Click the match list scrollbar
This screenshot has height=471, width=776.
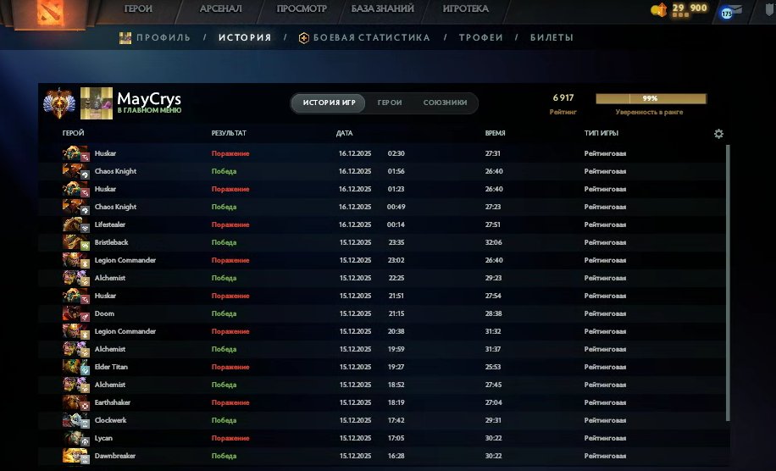[x=728, y=283]
